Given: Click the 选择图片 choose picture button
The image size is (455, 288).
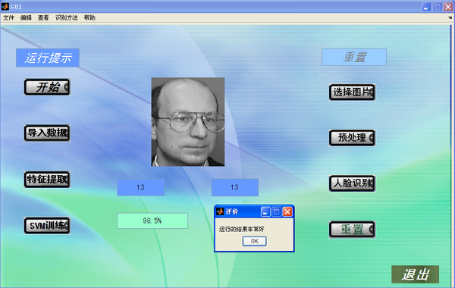Looking at the screenshot, I should pos(352,92).
